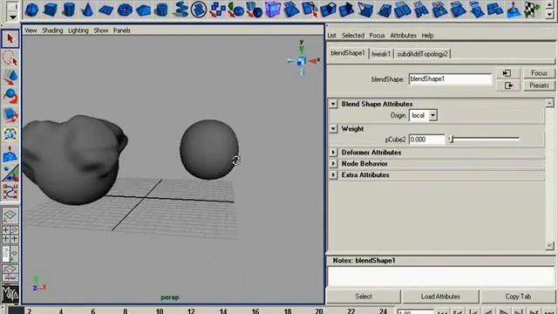Click frame 12 on the time slider

(191, 311)
